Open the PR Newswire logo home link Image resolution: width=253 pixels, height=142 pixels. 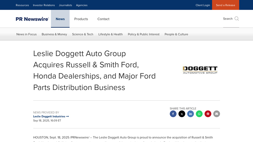coord(32,19)
